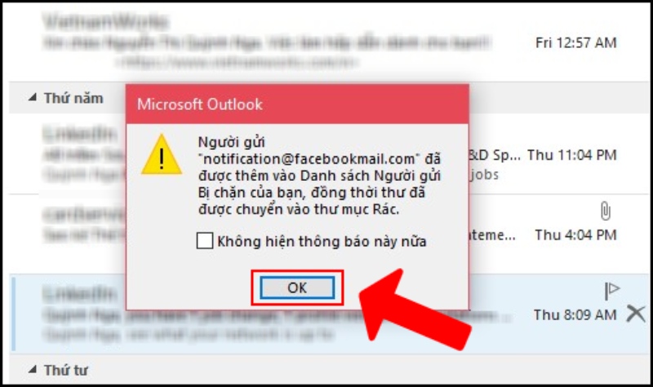
Task: Click the 'Thứ tư' group label text
Action: click(x=66, y=370)
